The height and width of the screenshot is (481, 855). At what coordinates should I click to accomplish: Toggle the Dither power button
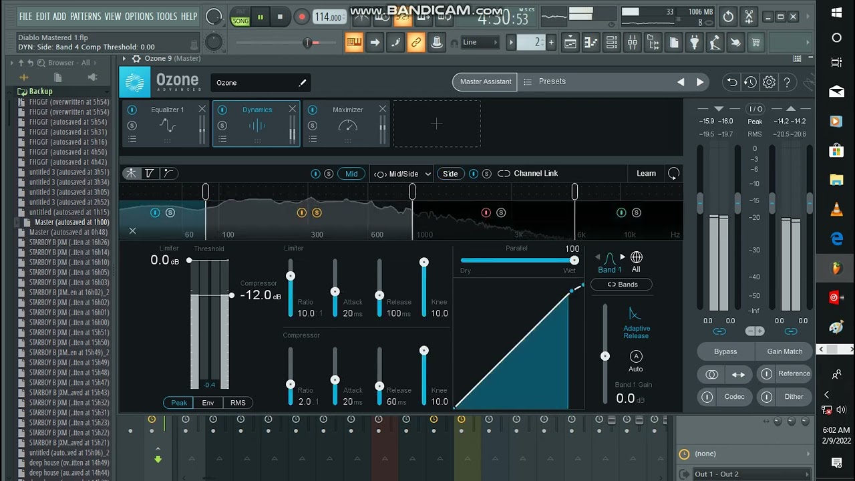(x=767, y=397)
